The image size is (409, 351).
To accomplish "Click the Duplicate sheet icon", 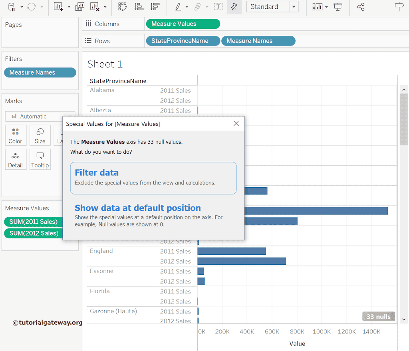I will click(80, 7).
